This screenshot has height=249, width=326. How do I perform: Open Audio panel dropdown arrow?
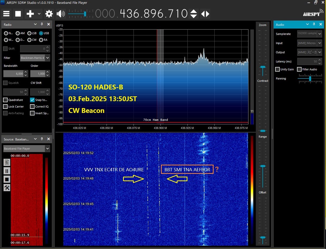pyautogui.click(x=307, y=24)
